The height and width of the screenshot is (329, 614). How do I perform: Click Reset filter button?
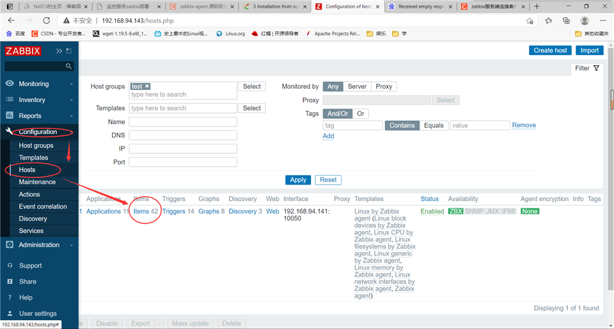328,180
